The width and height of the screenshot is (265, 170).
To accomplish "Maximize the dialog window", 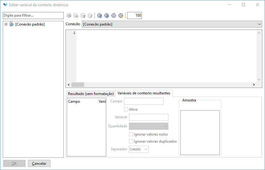I will (x=243, y=5).
